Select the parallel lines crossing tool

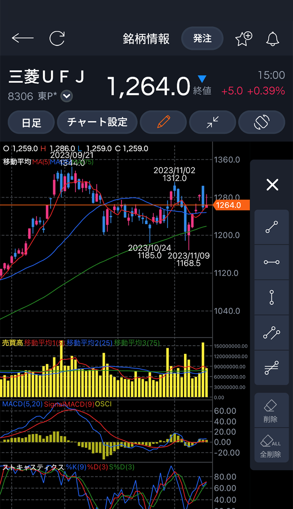(272, 368)
